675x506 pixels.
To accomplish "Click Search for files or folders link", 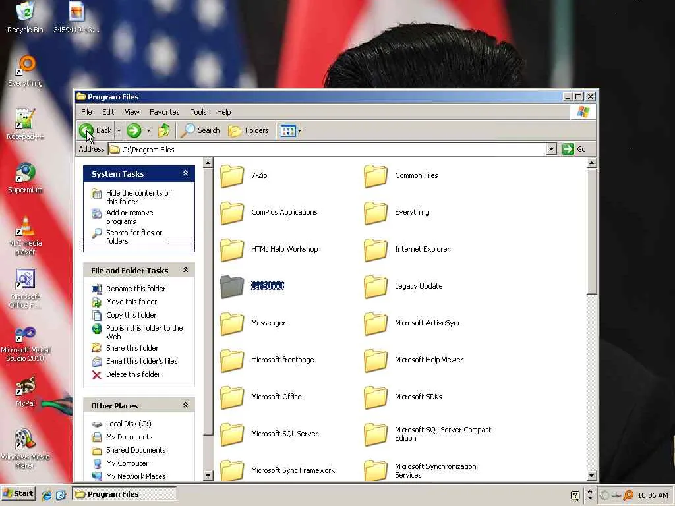I will point(134,237).
